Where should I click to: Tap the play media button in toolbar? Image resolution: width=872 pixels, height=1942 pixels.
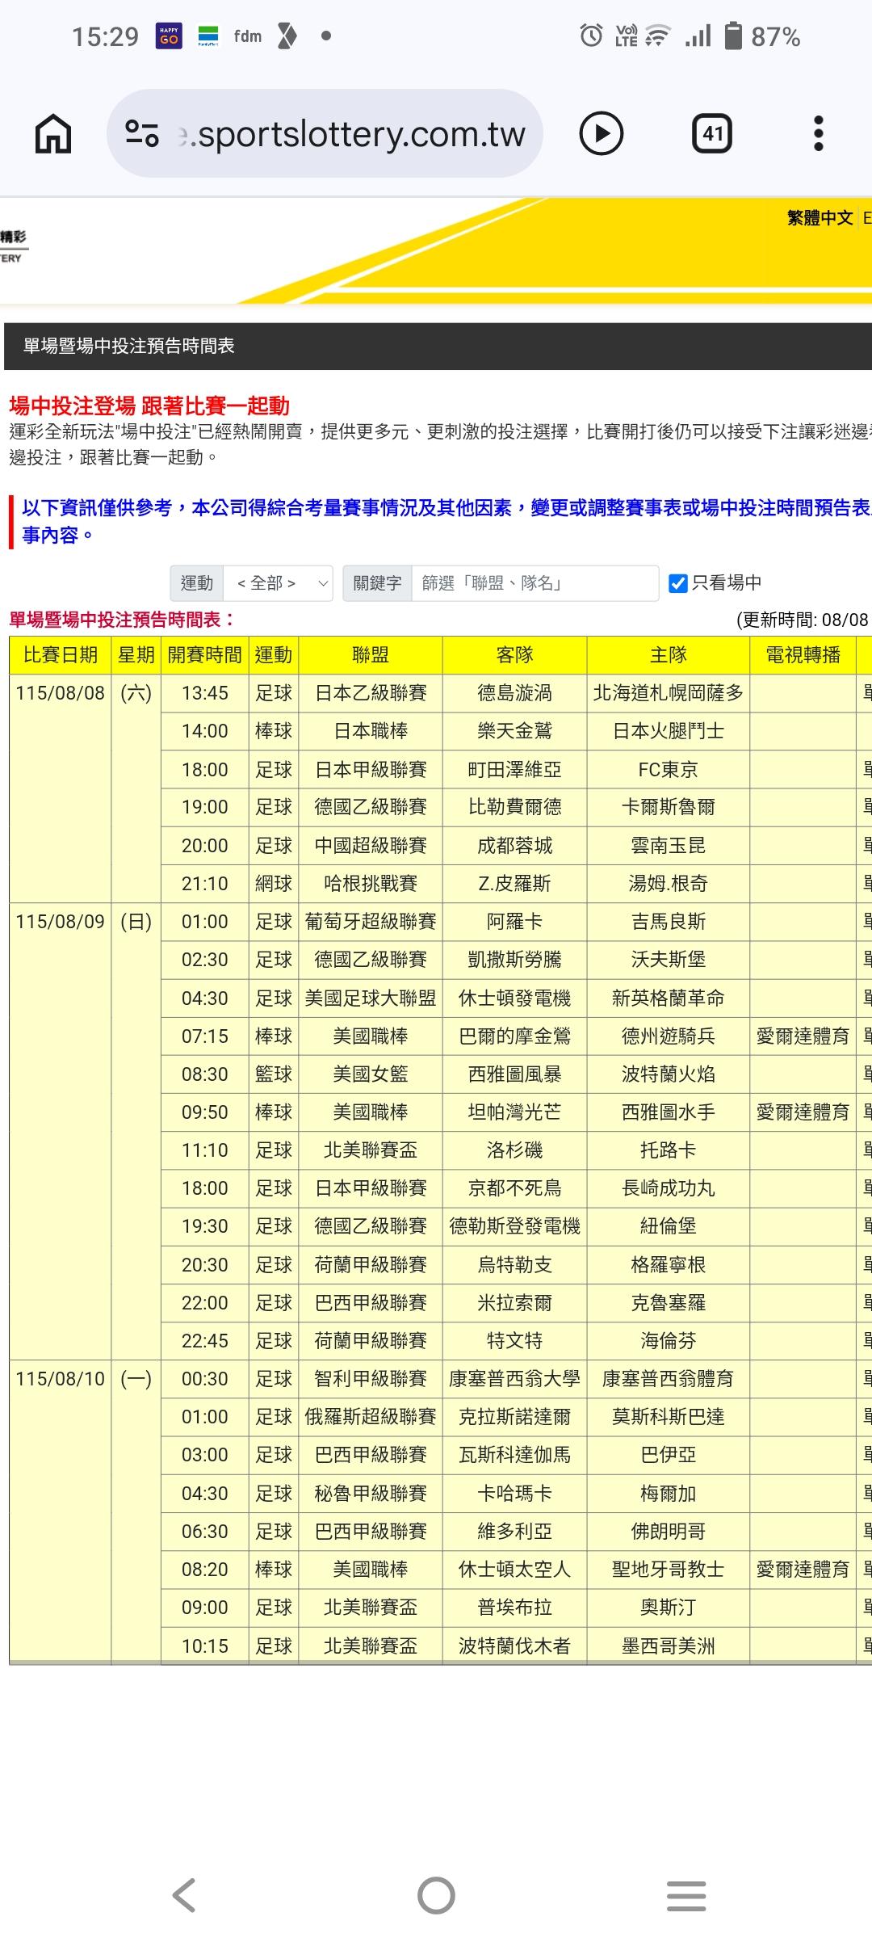[602, 133]
